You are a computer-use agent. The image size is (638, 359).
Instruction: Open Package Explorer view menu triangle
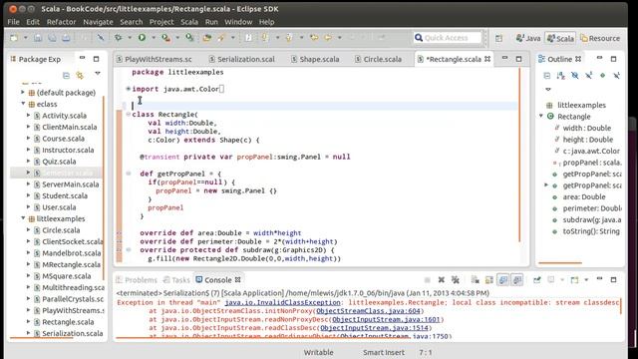coord(98,73)
